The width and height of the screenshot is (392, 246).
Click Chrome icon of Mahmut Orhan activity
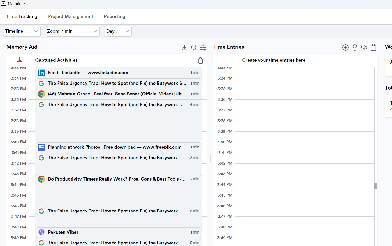tap(41, 94)
